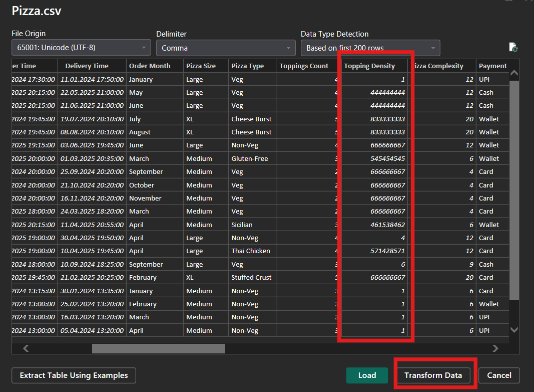This screenshot has width=534, height=392.
Task: Click the Order Month column header
Action: tap(150, 66)
